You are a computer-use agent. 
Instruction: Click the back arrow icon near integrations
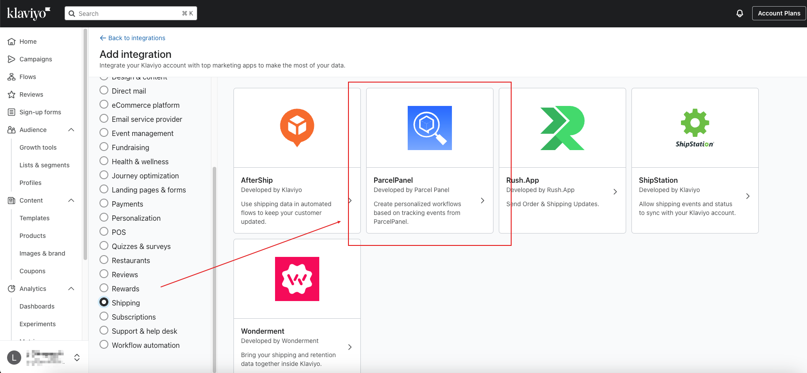pos(103,38)
